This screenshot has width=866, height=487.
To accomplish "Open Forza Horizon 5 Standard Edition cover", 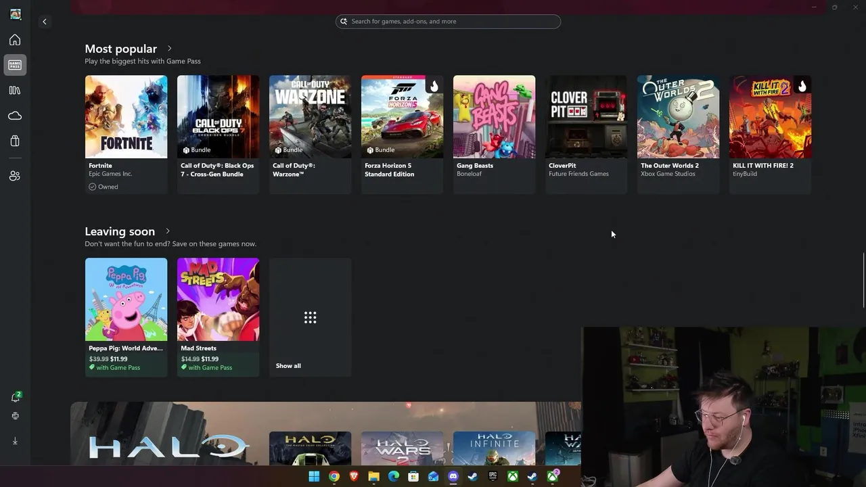I will click(x=402, y=116).
